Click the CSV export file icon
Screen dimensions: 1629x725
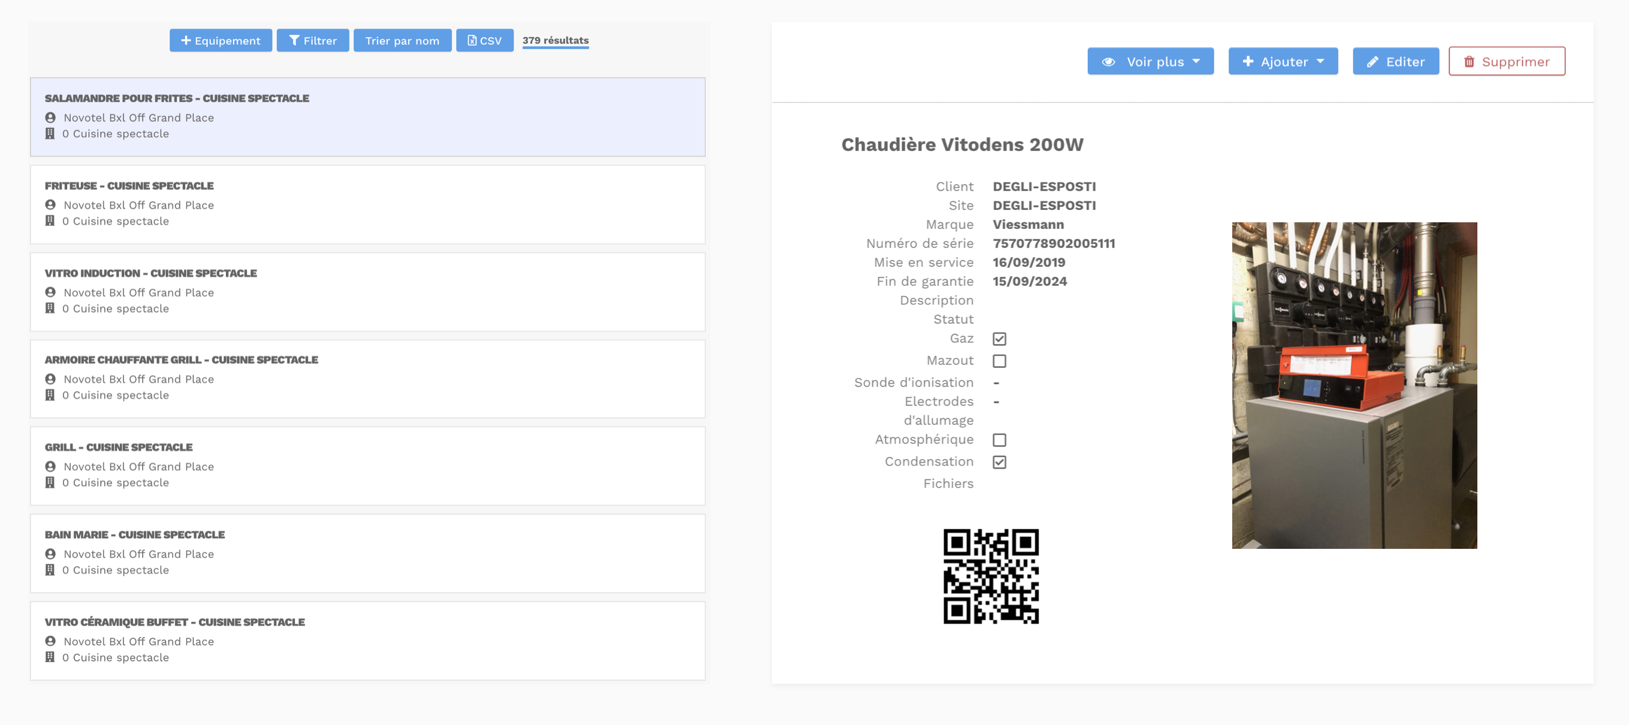coord(471,40)
